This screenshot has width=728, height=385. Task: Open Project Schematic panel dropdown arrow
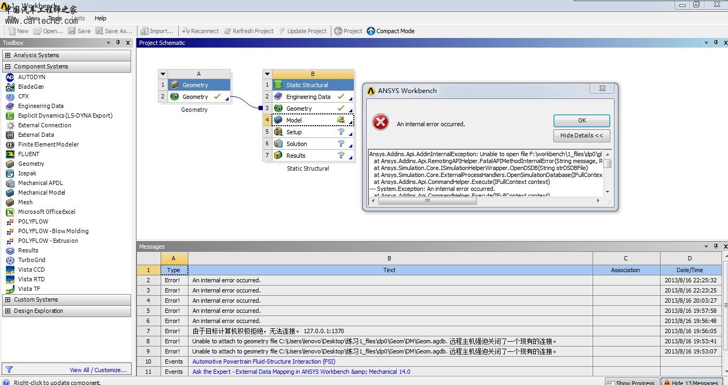tap(707, 43)
